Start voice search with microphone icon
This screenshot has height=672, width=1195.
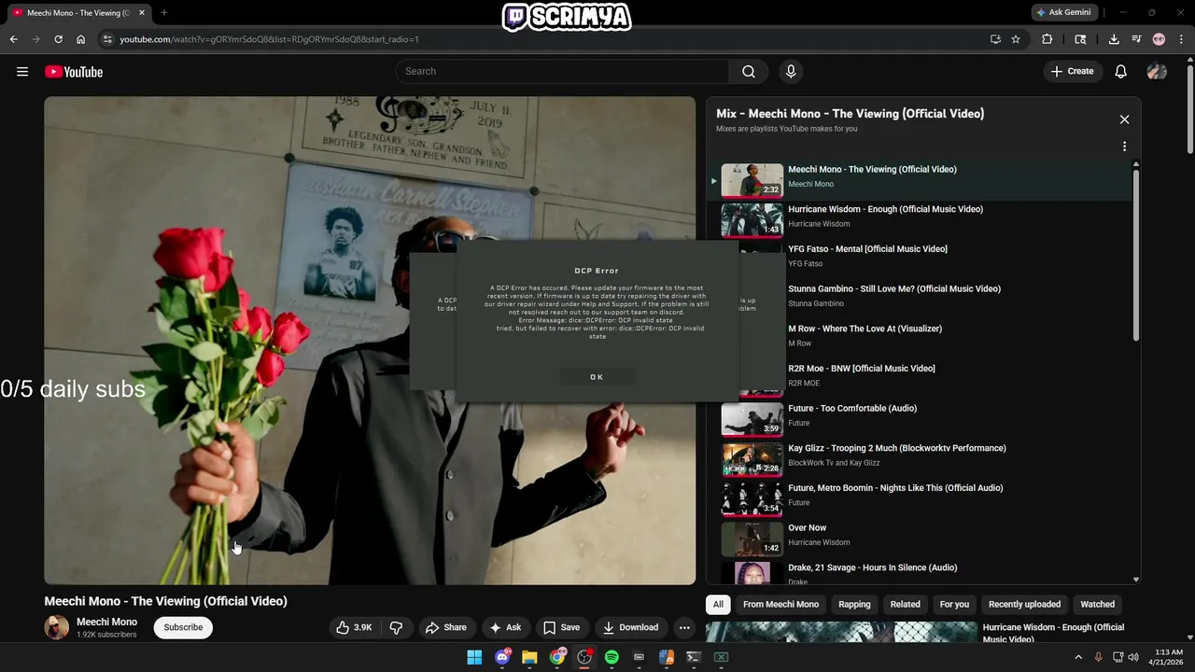click(791, 72)
